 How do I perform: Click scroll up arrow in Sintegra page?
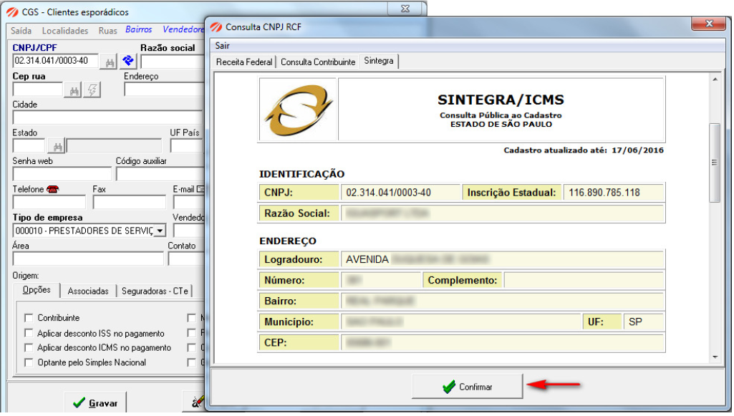[715, 79]
